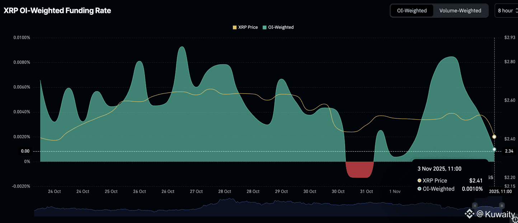This screenshot has width=518, height=223.
Task: Click the green OI-Weighted legend swatch
Action: (x=265, y=27)
